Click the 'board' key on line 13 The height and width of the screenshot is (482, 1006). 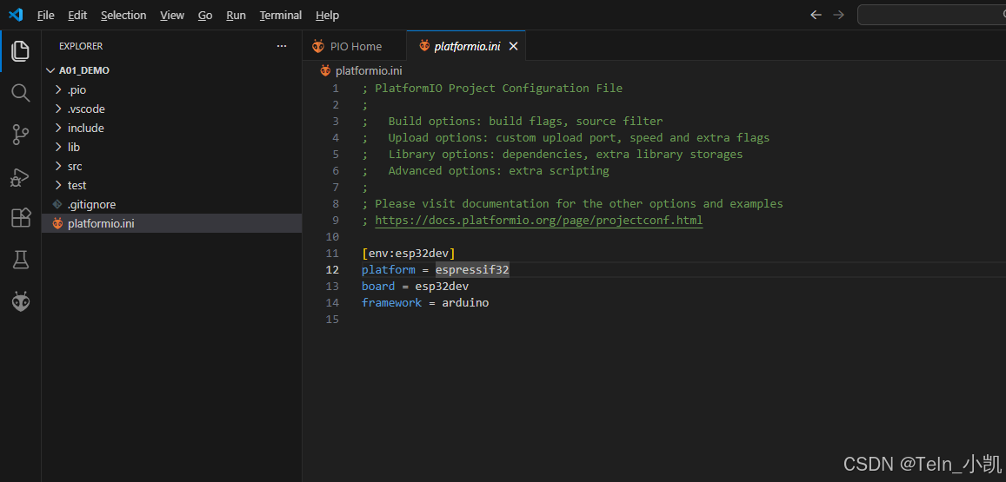pos(378,286)
